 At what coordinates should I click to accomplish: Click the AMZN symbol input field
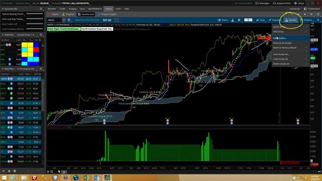coord(54,20)
